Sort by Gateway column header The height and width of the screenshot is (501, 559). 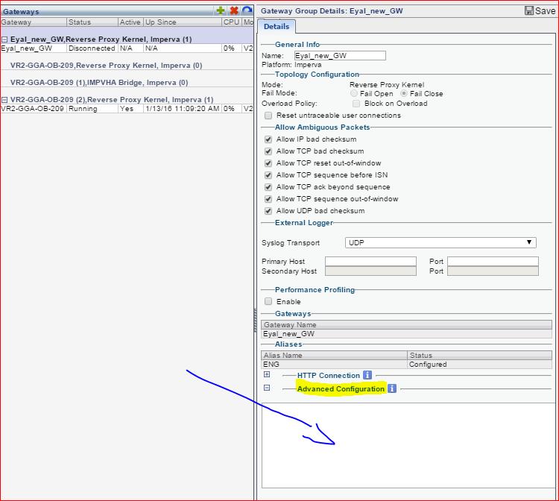tap(34, 22)
